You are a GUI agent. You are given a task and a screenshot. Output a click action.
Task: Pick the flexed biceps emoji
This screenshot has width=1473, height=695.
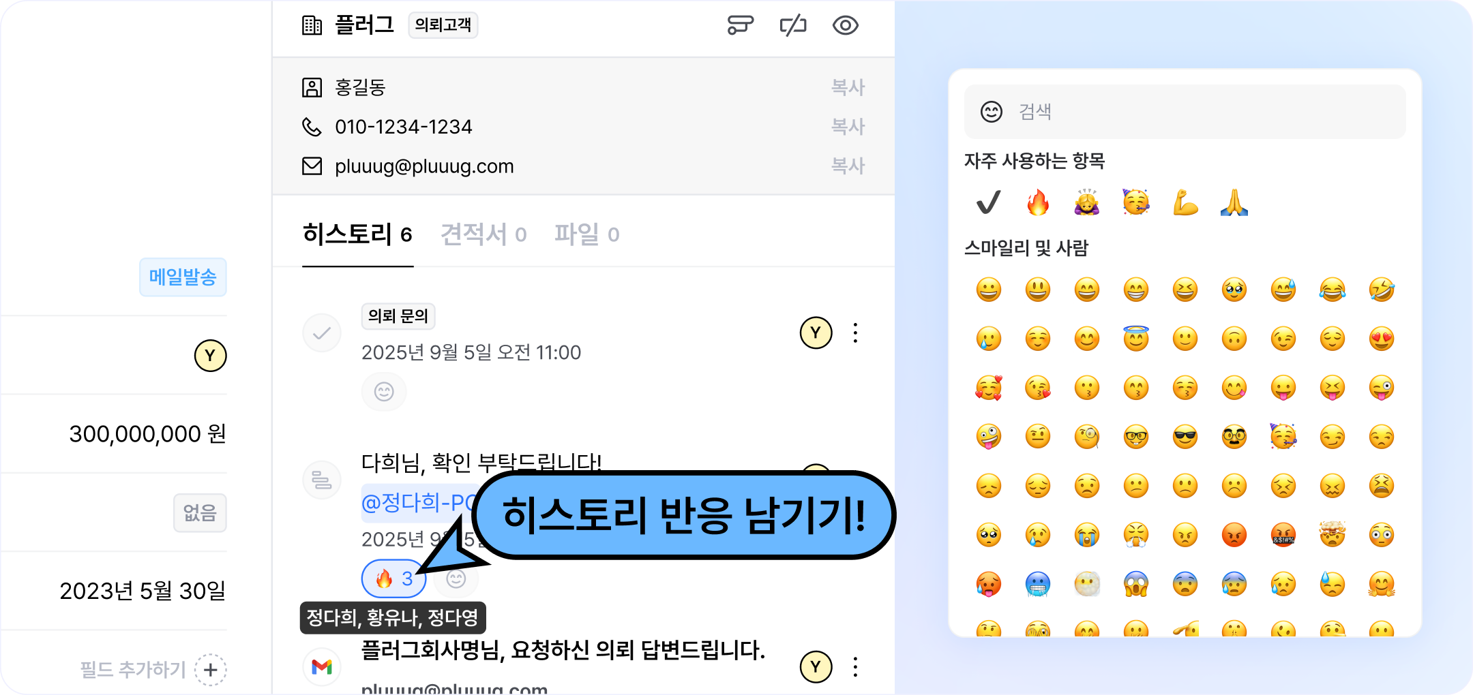coord(1185,202)
